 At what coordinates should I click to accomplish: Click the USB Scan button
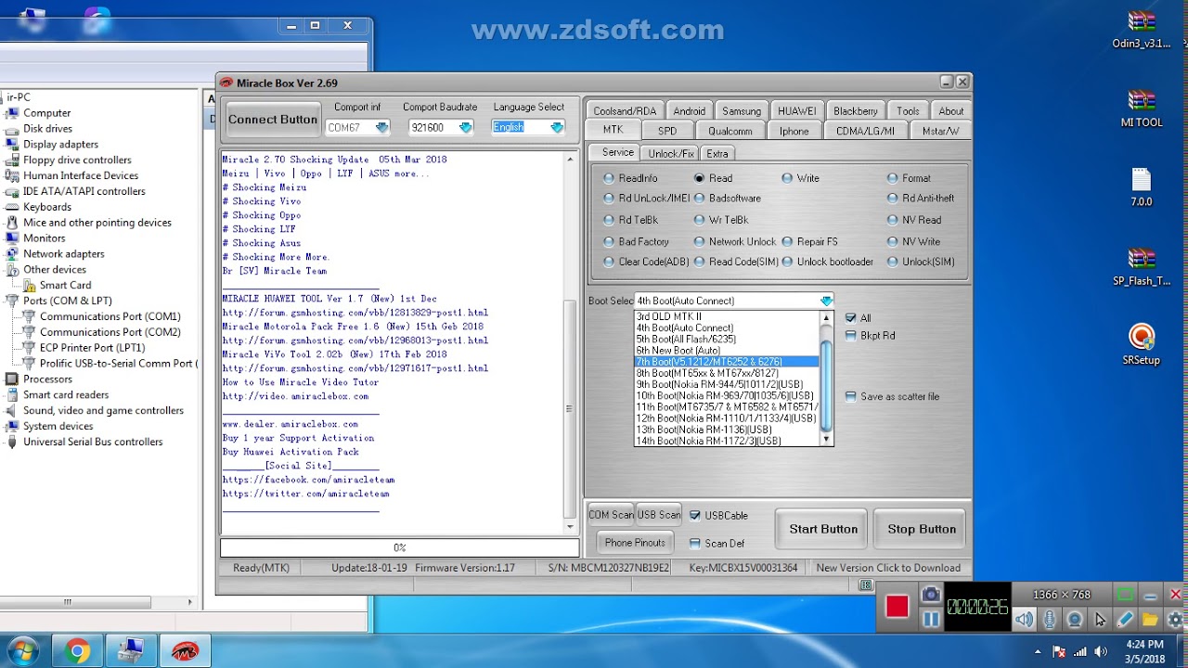tap(659, 515)
